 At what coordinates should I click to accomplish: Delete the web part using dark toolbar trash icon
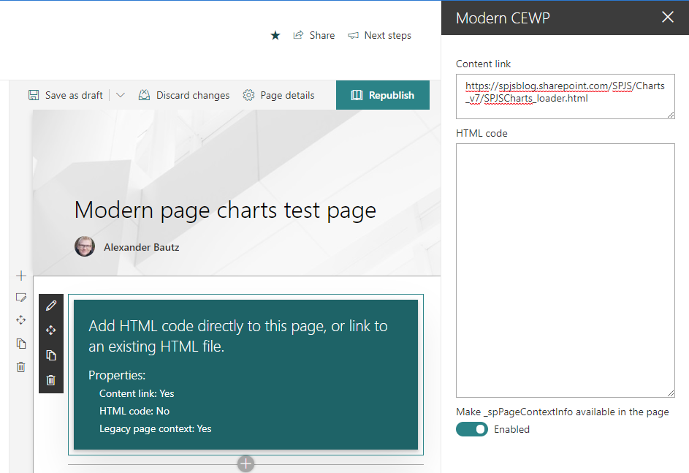pyautogui.click(x=50, y=380)
